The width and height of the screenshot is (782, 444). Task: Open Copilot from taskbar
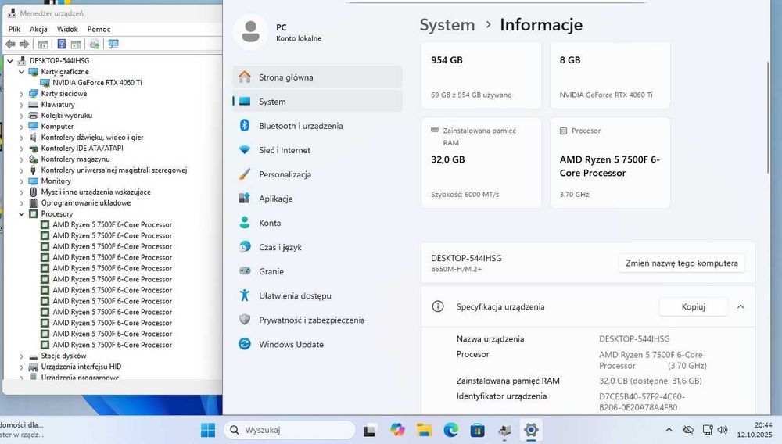click(x=397, y=430)
